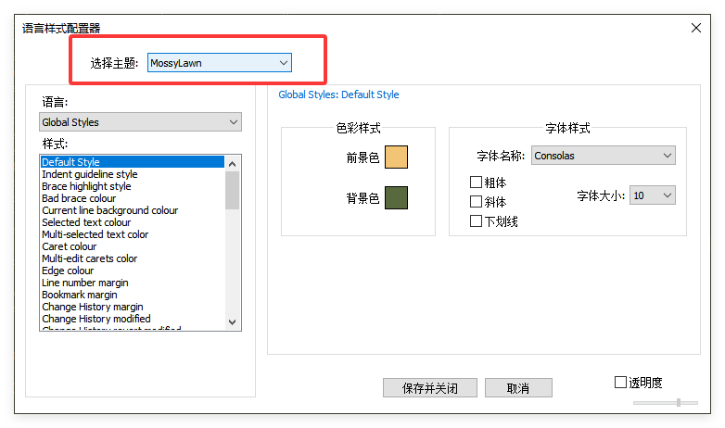Select Brace highlight style
Screen dimensions: 725x428
click(133, 186)
